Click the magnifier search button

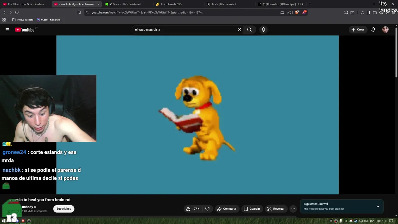point(249,30)
